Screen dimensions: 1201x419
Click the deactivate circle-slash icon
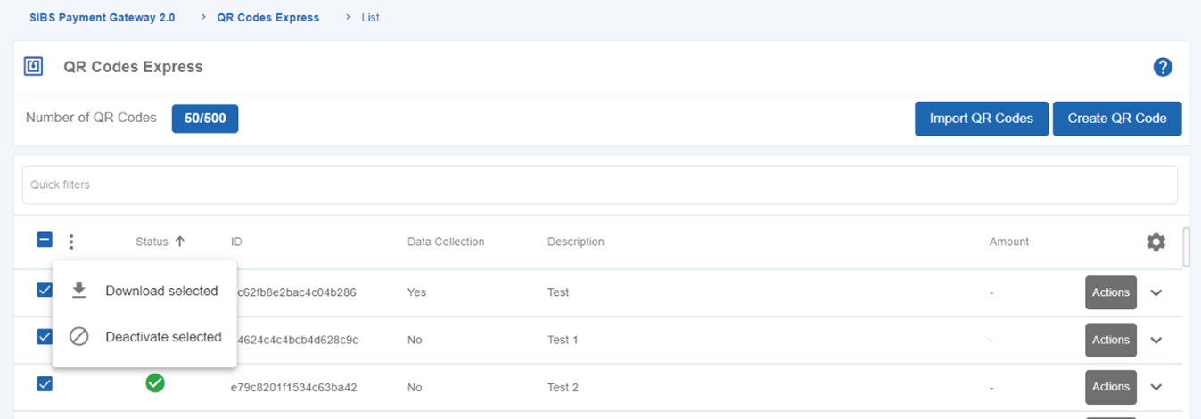[x=79, y=337]
